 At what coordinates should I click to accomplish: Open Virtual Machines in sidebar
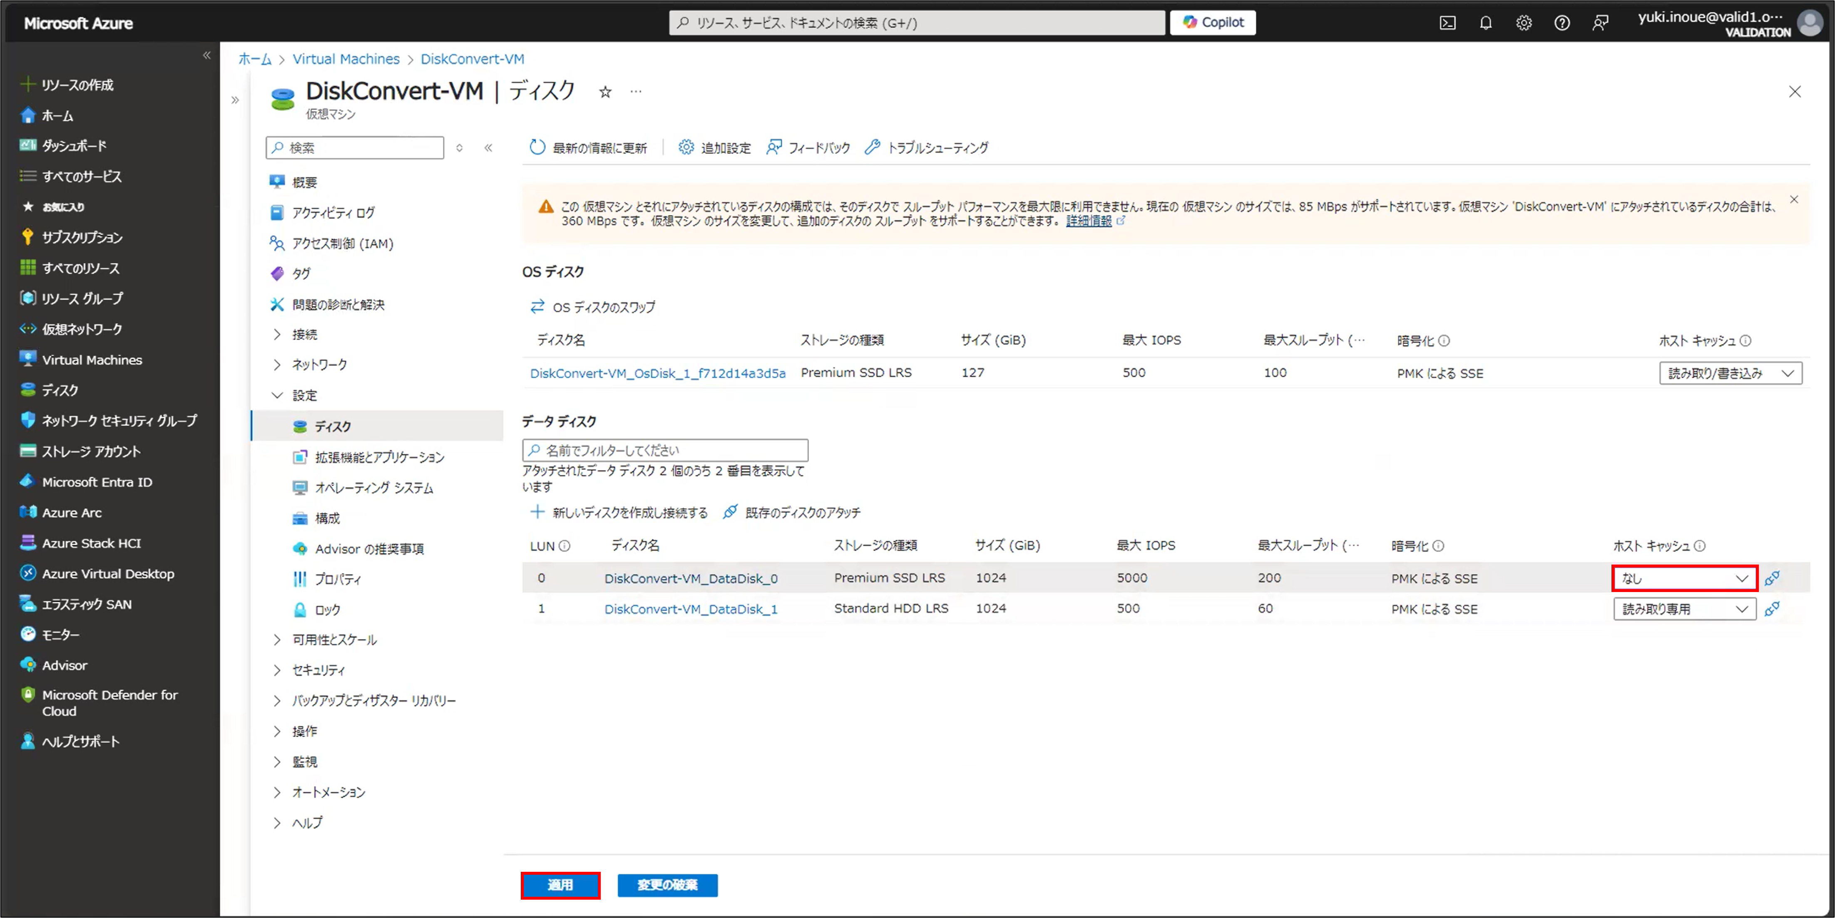click(81, 360)
